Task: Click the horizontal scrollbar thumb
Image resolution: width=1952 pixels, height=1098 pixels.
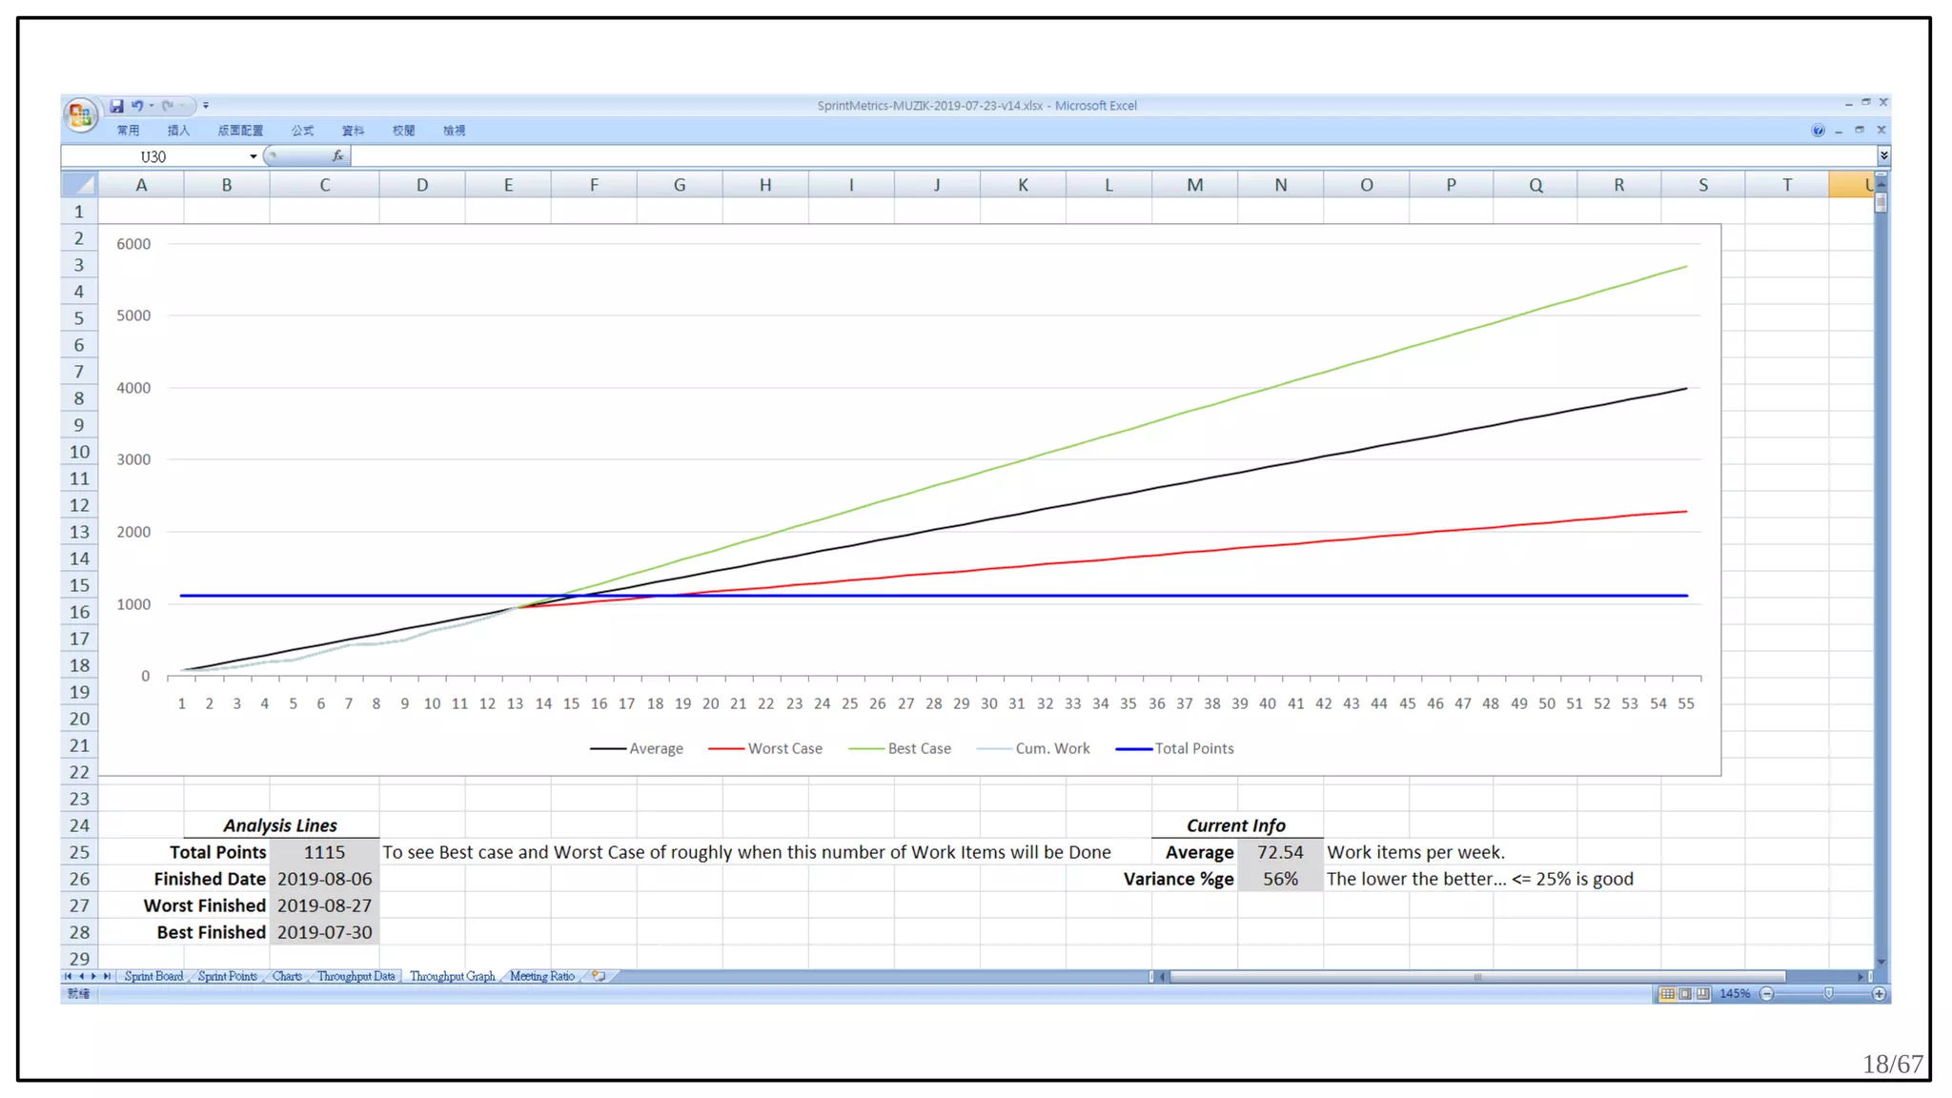Action: click(x=1476, y=976)
